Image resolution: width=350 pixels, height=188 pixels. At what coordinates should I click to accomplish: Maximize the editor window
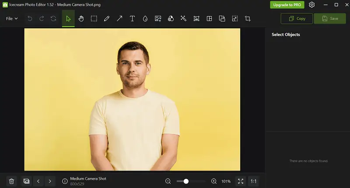click(336, 5)
